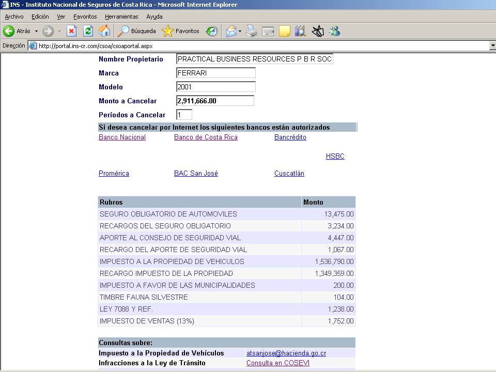Open the Favoritos star panel
The width and height of the screenshot is (496, 372).
click(x=181, y=31)
